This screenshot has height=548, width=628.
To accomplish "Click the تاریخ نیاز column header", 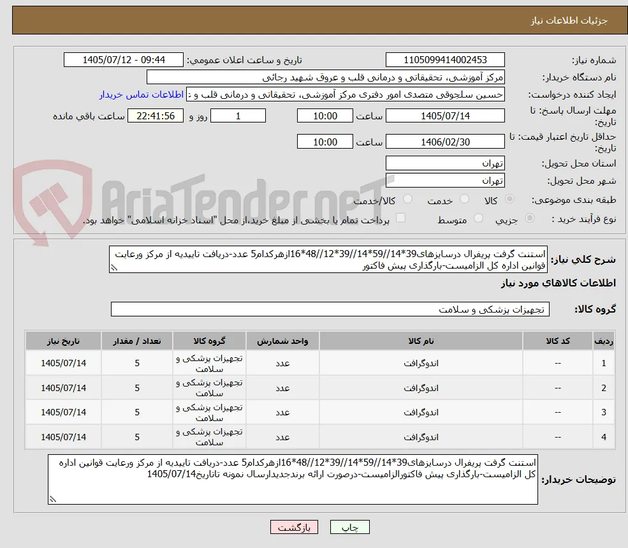I will point(63,341).
